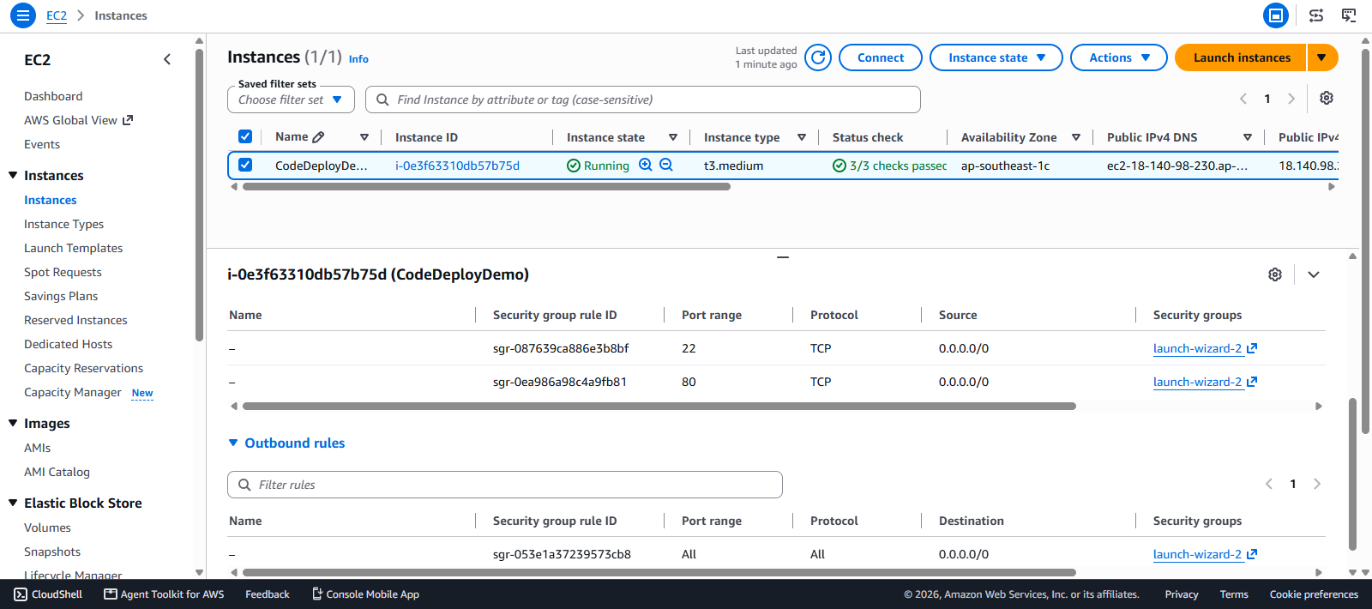Open the AMIs page
1372x609 pixels.
(x=37, y=448)
